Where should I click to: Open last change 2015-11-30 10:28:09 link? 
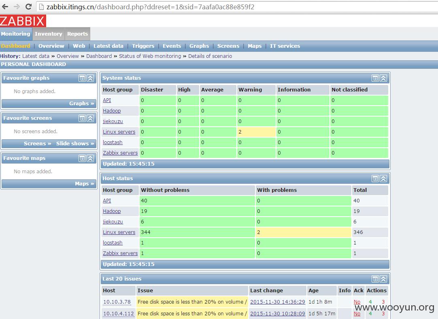pos(278,314)
